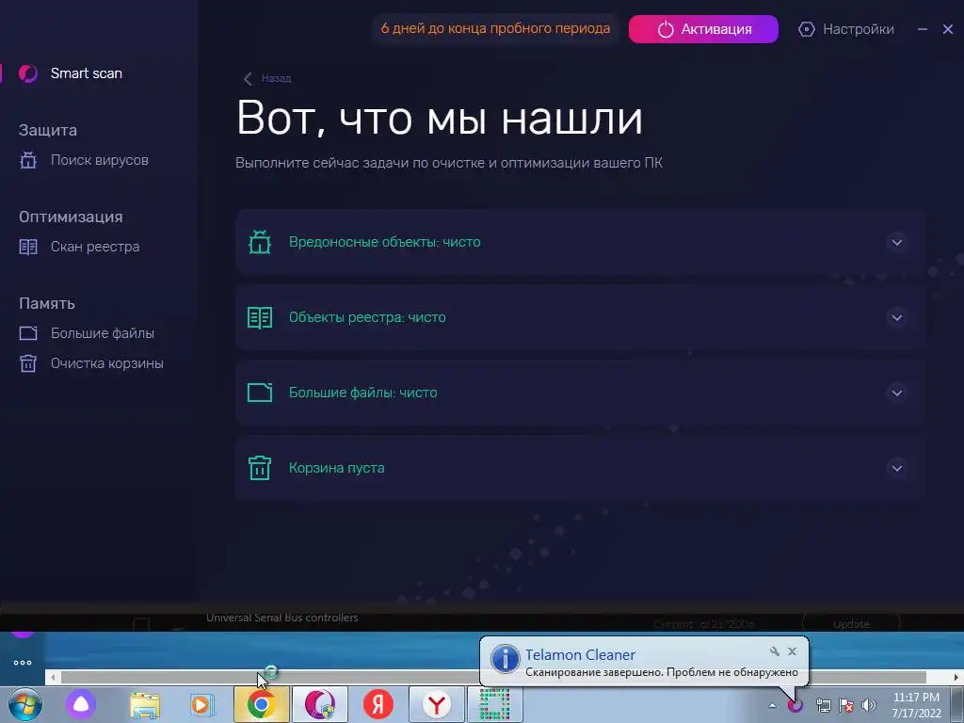Open Yandex Browser from taskbar

click(x=437, y=704)
